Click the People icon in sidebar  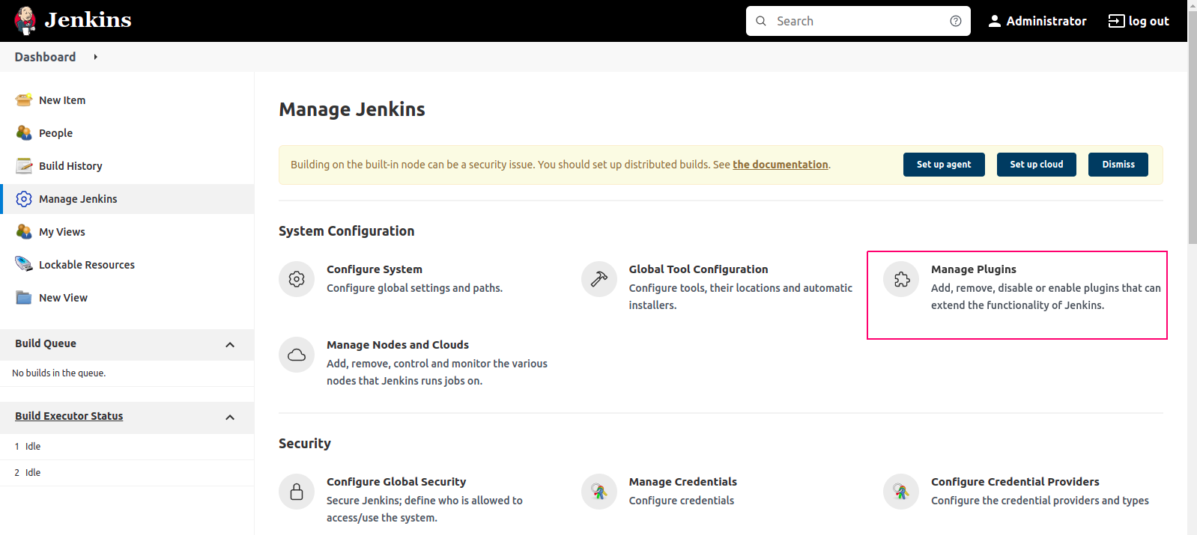[24, 133]
